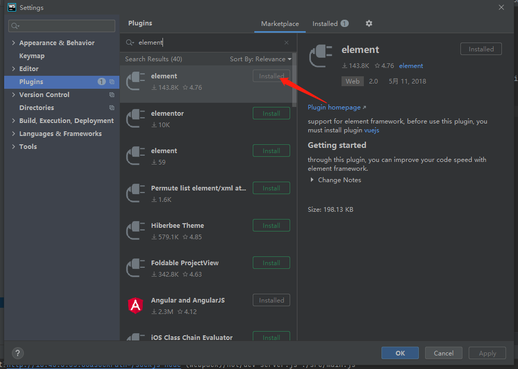Screen dimensions: 518x369
Task: Click project-level icon beside Version Control
Action: 112,95
